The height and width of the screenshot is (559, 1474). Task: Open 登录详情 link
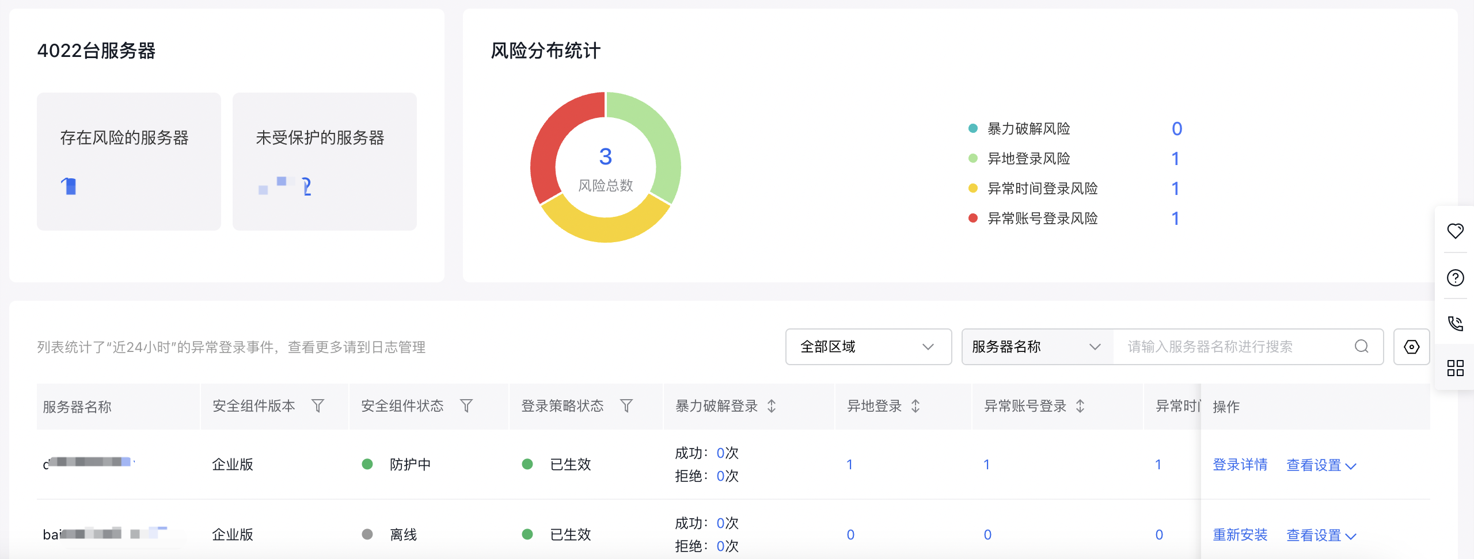(x=1240, y=465)
